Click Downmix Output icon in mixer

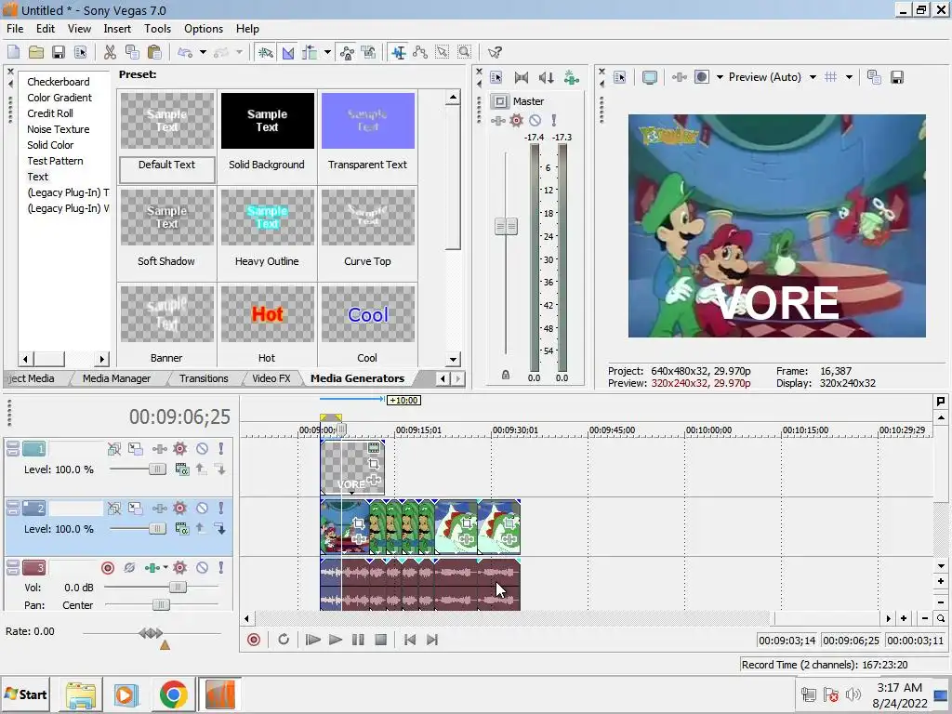(x=521, y=77)
